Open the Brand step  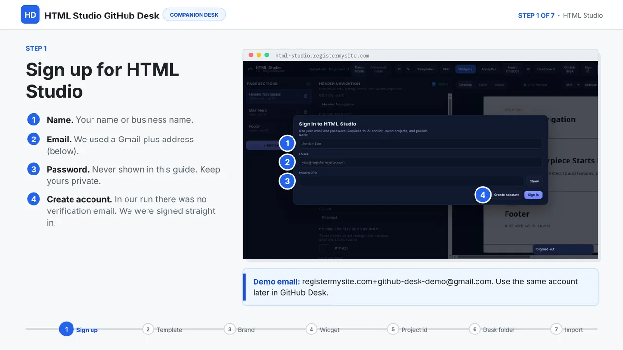coord(239,329)
